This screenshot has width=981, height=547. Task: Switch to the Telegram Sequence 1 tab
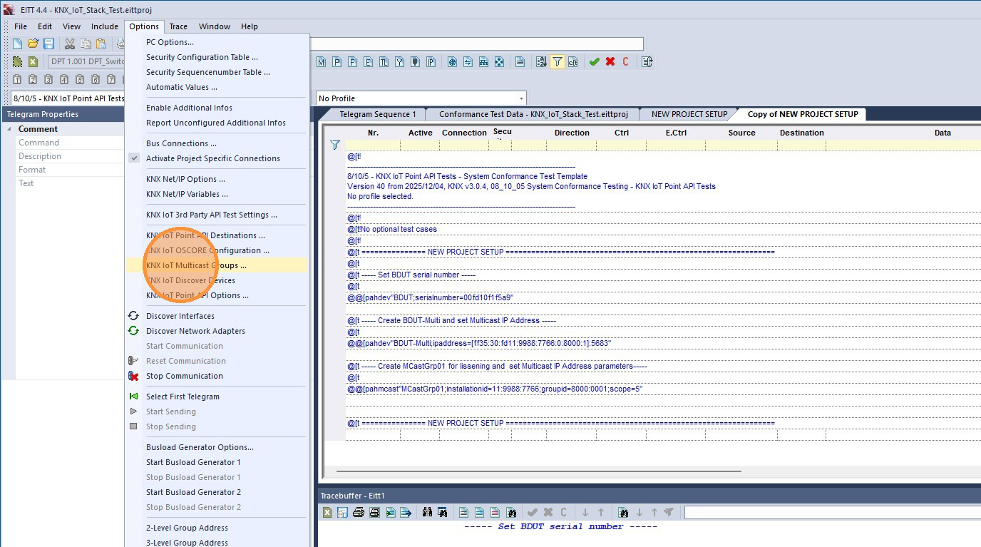point(377,114)
